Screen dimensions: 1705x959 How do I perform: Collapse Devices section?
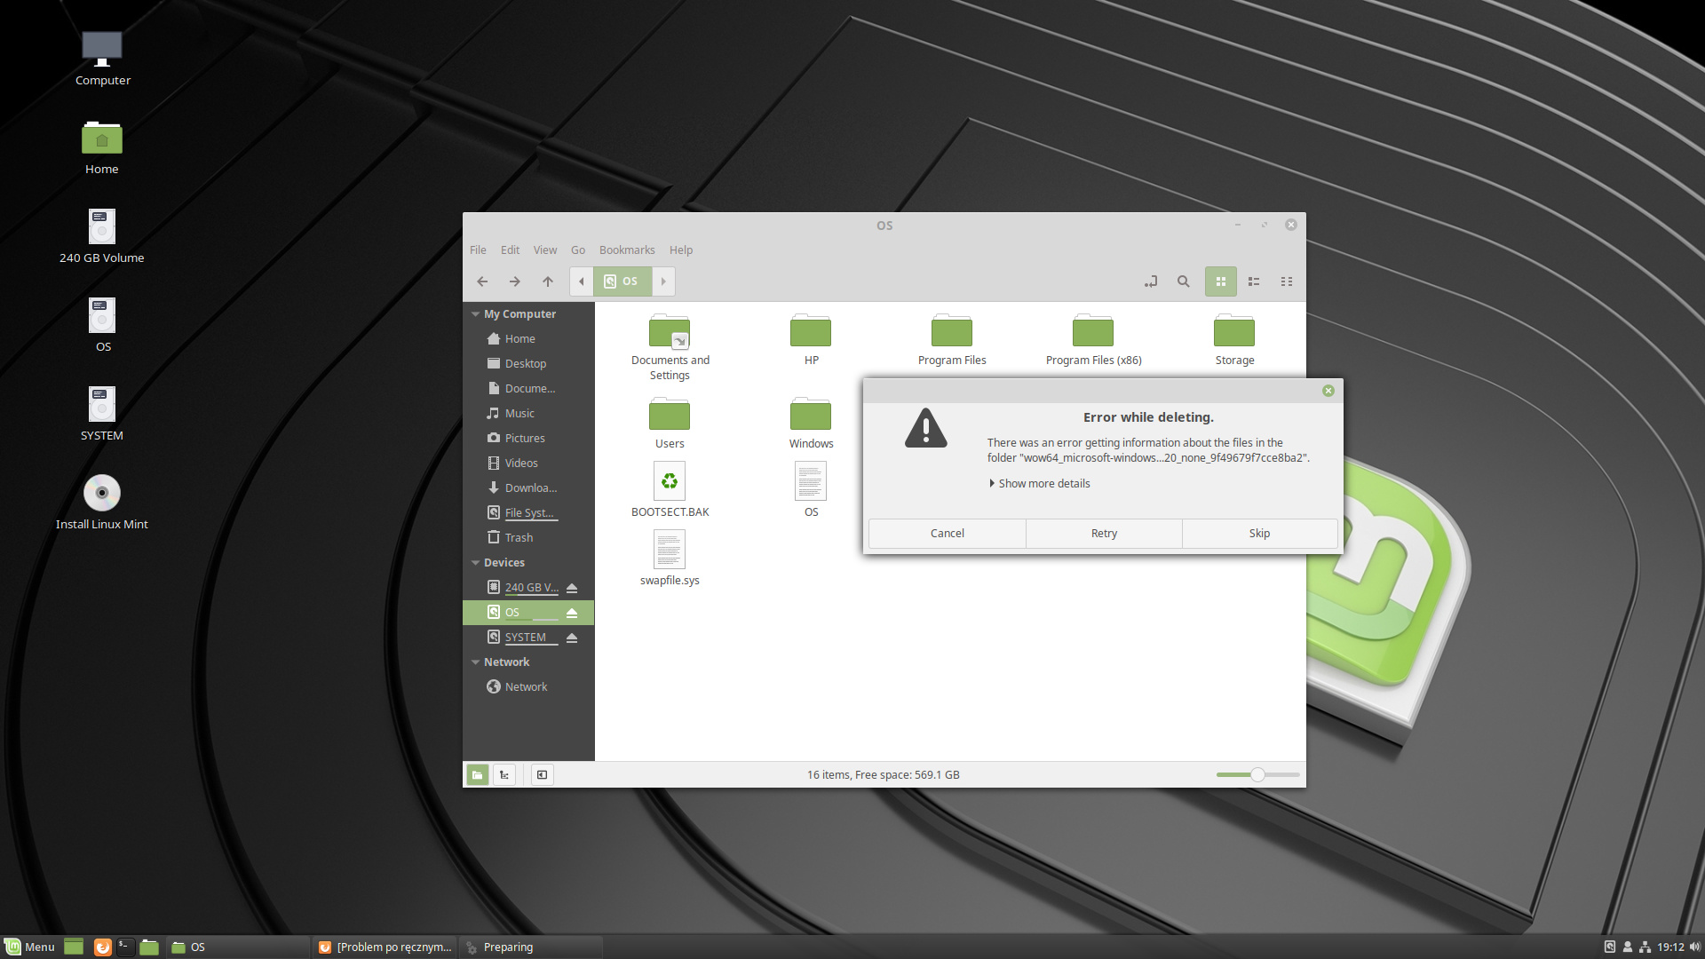[x=476, y=563]
